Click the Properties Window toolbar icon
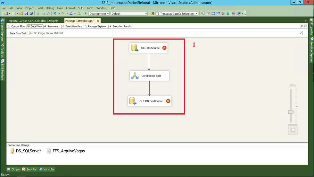314x177 pixels. click(x=208, y=13)
